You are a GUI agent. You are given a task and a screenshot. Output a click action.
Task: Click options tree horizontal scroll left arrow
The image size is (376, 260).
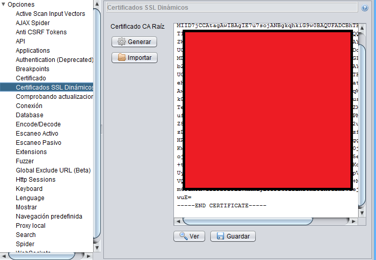coord(4,256)
